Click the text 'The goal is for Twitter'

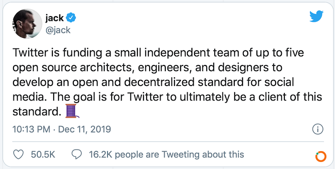[96, 97]
